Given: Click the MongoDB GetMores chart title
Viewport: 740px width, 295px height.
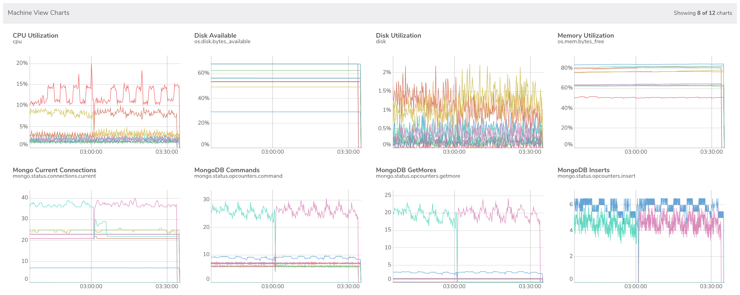Looking at the screenshot, I should [406, 170].
